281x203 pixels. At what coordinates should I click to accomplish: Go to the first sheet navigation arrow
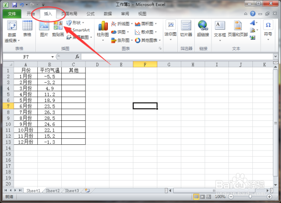tap(6, 190)
